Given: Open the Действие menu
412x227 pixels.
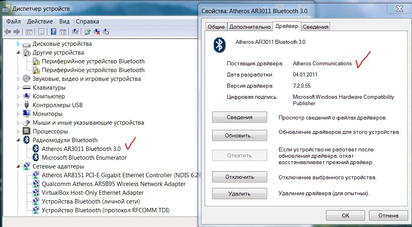Looking at the screenshot, I should (x=40, y=22).
